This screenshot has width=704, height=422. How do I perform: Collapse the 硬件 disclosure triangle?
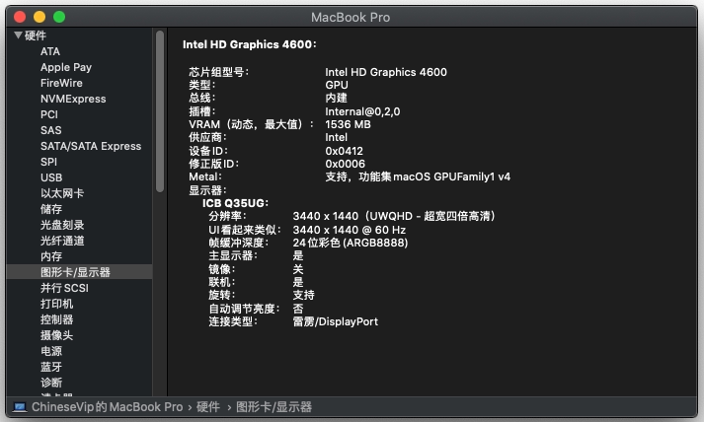coord(18,35)
